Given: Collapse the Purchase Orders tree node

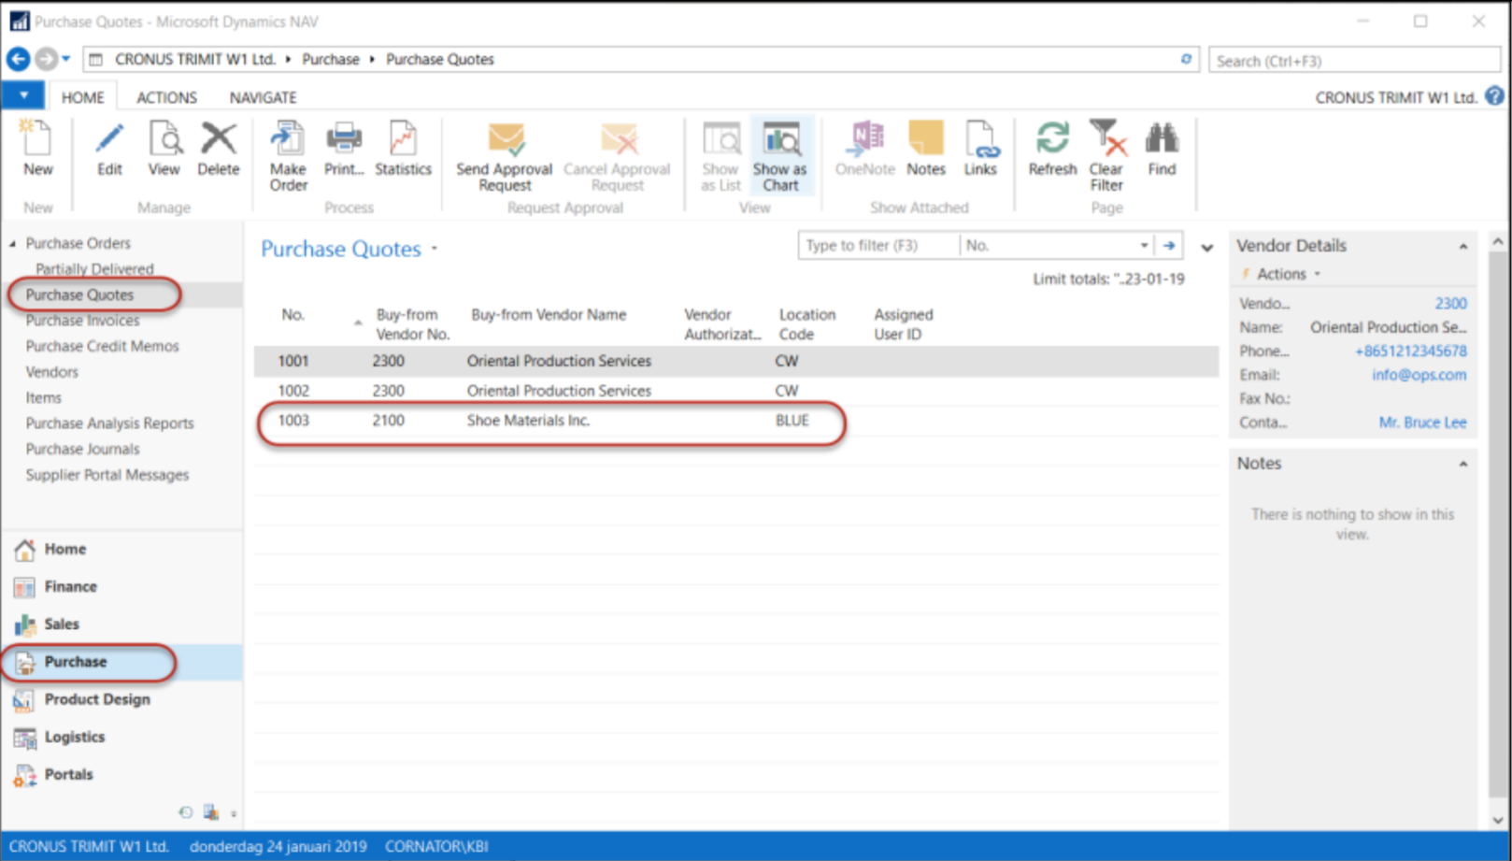Looking at the screenshot, I should (13, 243).
